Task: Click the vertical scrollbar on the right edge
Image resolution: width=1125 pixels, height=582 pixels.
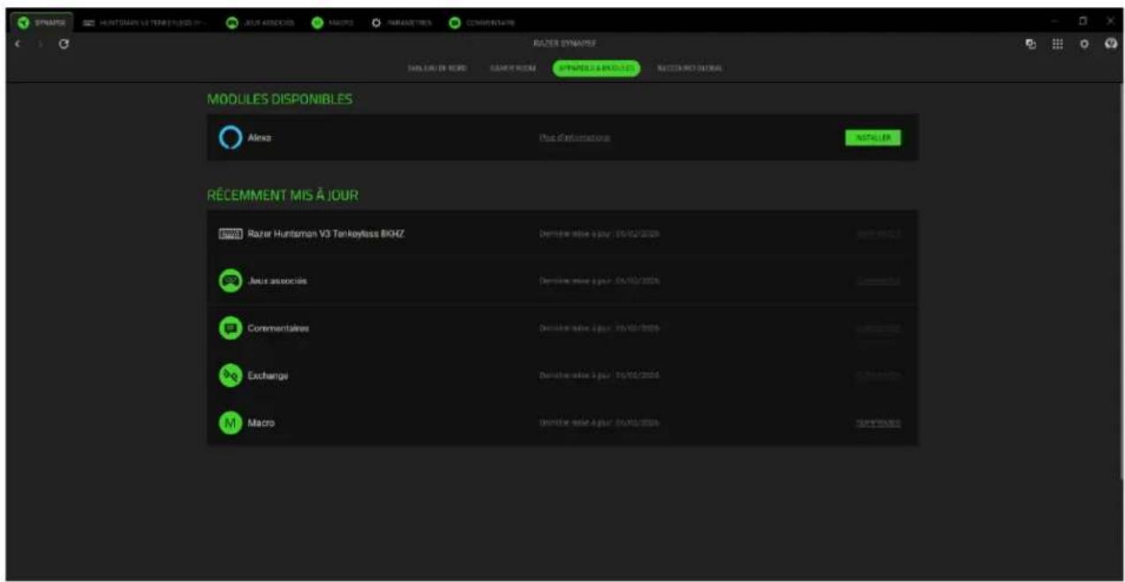Action: pos(1122,281)
